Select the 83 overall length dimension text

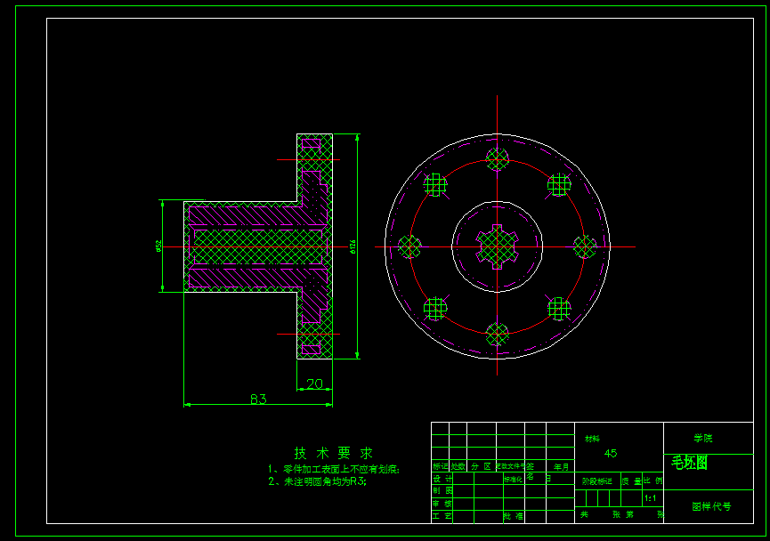[258, 400]
